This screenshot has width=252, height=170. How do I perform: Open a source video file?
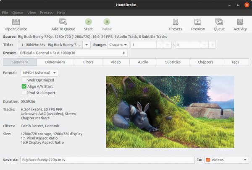[16, 25]
